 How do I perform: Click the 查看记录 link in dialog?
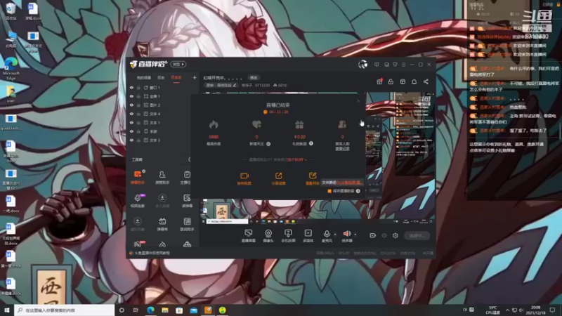tap(342, 148)
